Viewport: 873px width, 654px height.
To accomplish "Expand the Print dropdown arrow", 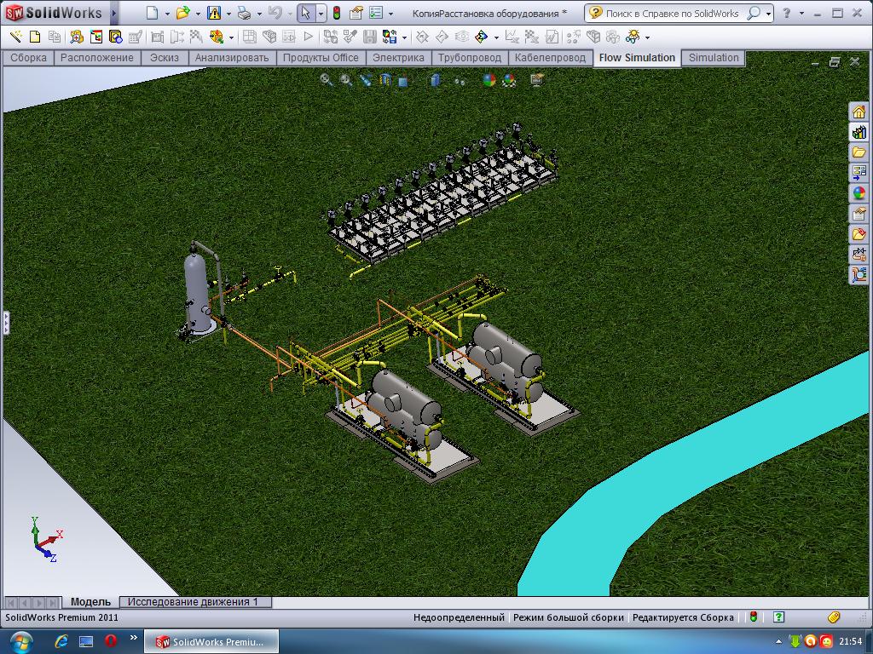I will point(259,14).
